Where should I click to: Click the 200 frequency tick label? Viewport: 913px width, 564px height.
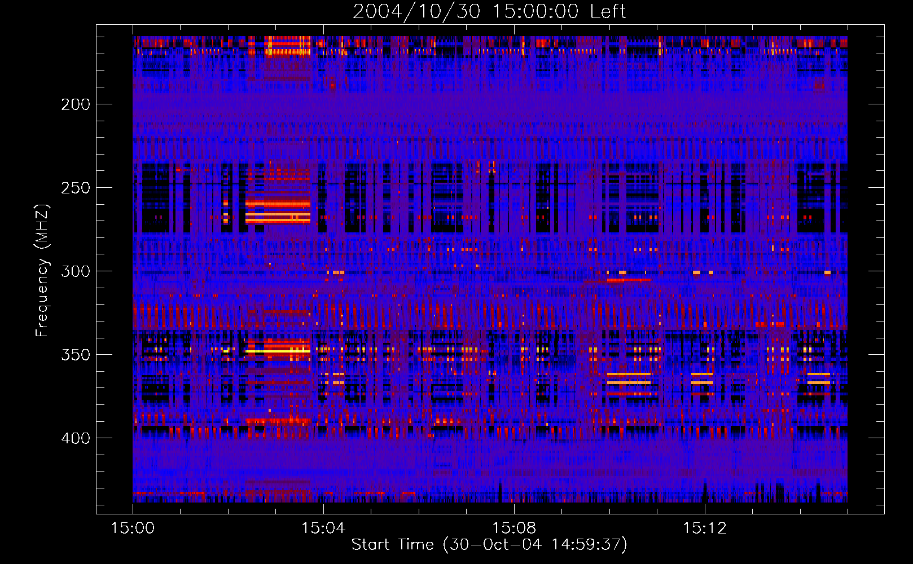coord(76,104)
